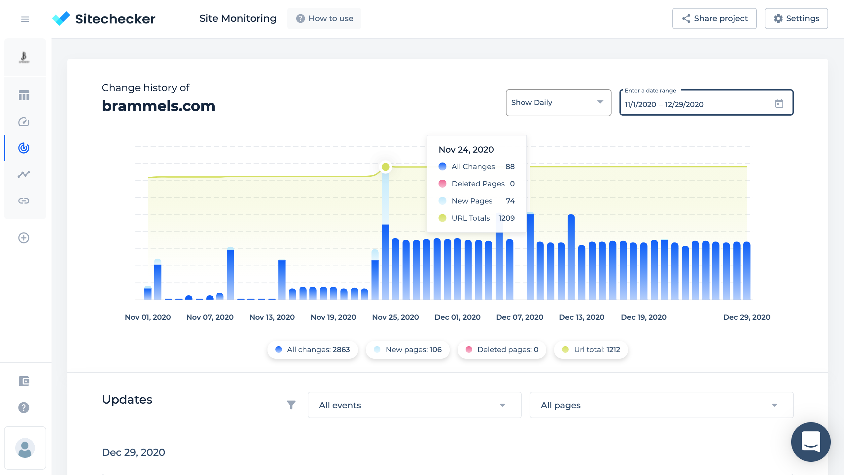The width and height of the screenshot is (844, 475).
Task: Click the link/chain icon in sidebar
Action: [x=23, y=201]
